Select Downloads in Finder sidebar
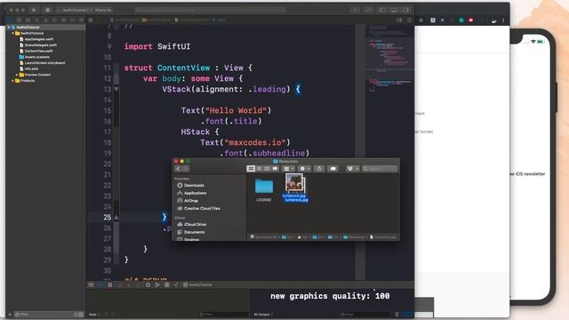569x320 pixels. click(191, 186)
